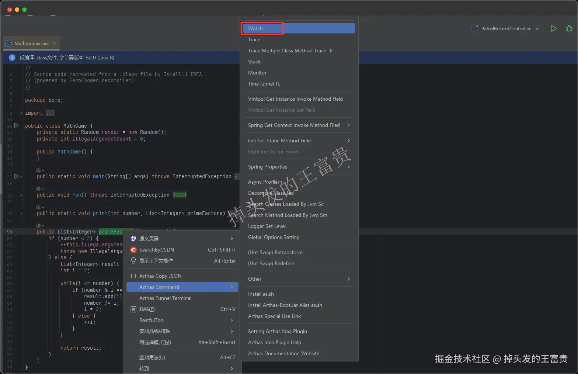The width and height of the screenshot is (578, 374).
Task: Click SearchByCSDN red icon entry
Action: pyautogui.click(x=133, y=250)
